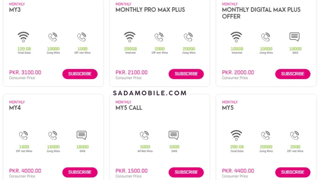Click the Internet icon on MONTHLY PRO MAX PLUS
This screenshot has width=321, height=180.
[x=130, y=37]
